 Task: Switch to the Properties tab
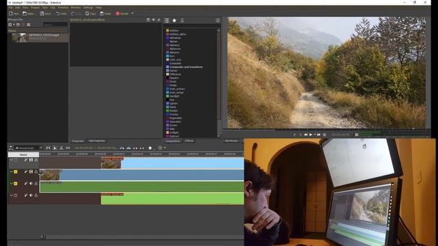pos(77,141)
